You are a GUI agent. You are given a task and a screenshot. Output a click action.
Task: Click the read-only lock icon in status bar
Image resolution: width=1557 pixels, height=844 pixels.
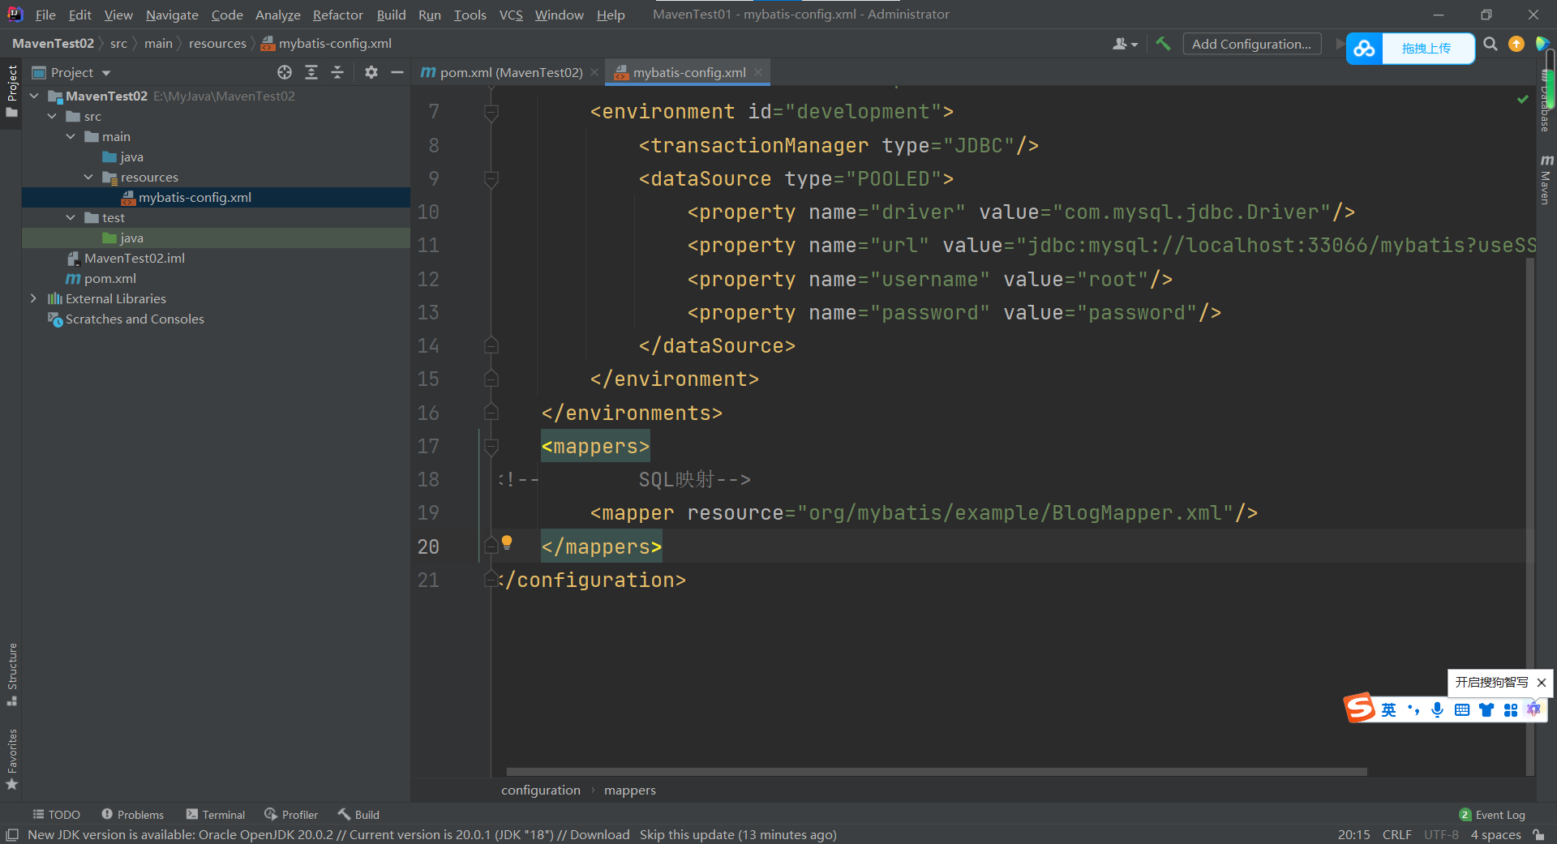[x=1539, y=835]
